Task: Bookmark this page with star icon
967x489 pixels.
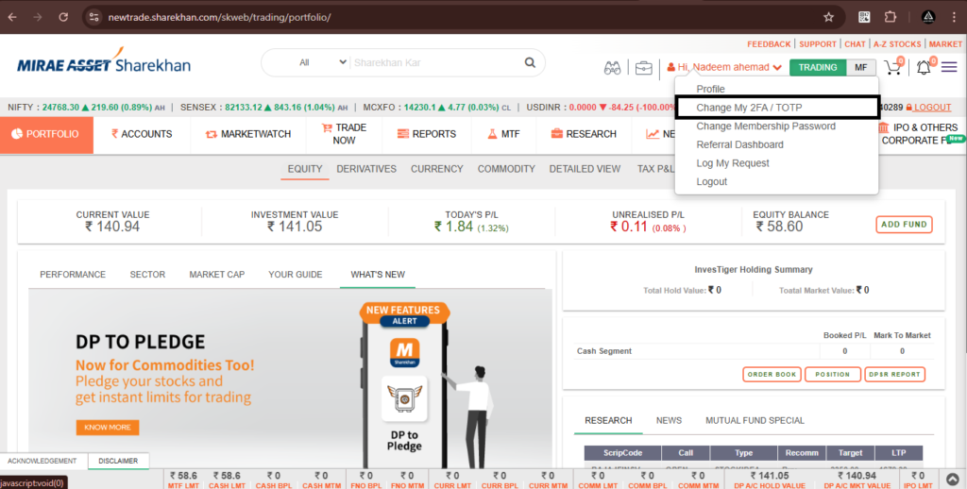Action: coord(829,17)
